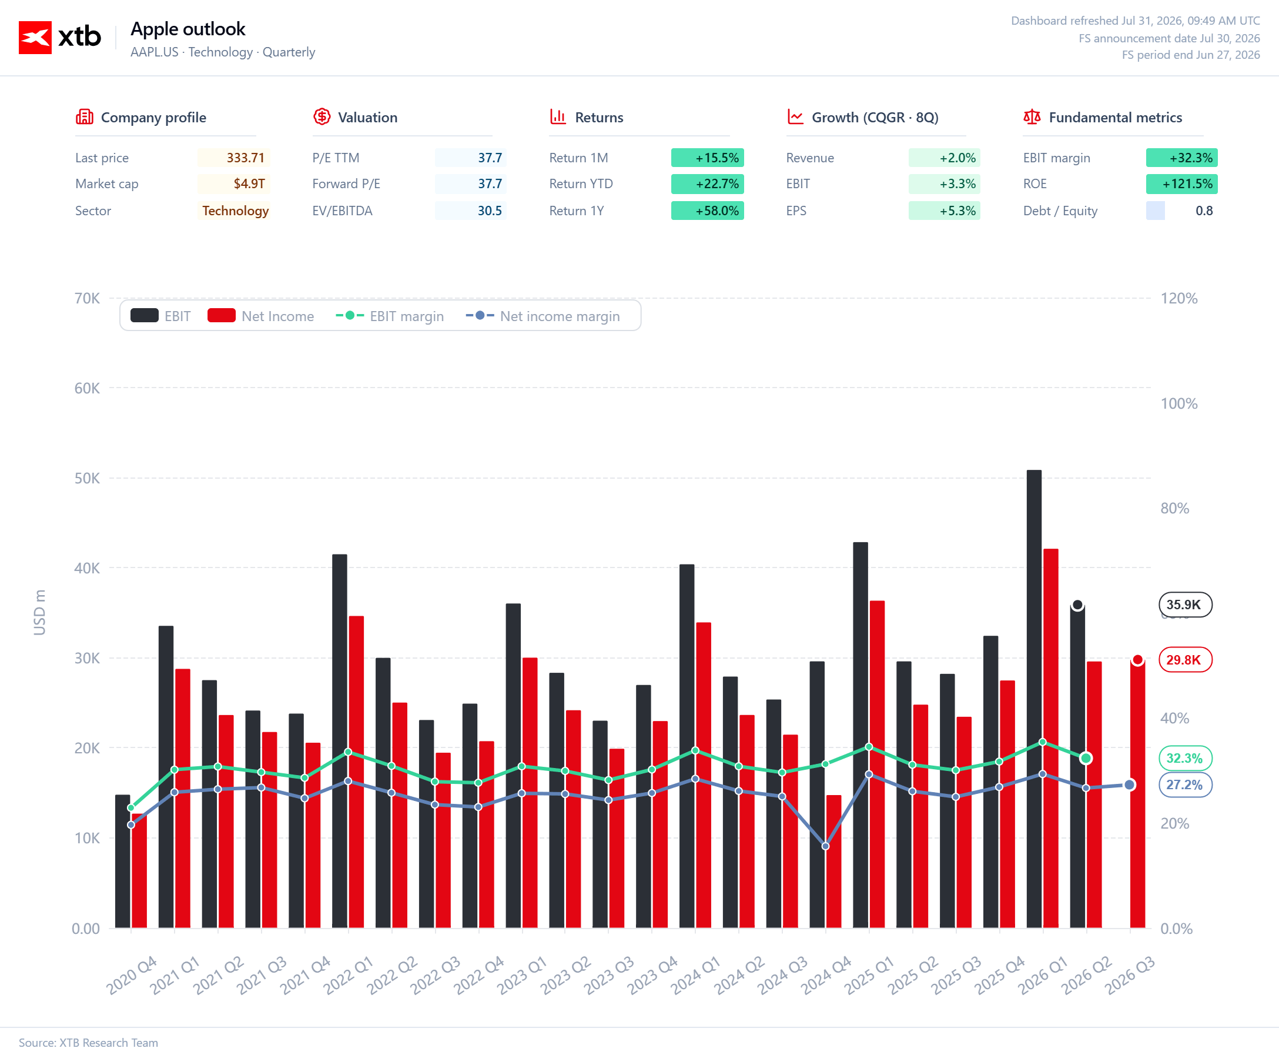Click the Dashboard refreshed timestamp

pos(1136,21)
